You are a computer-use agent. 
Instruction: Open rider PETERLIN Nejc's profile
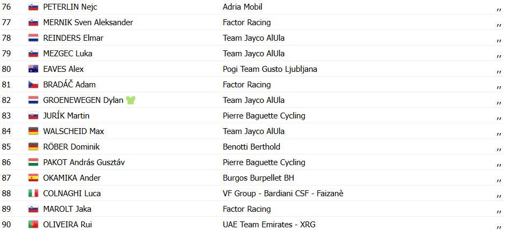tap(70, 7)
